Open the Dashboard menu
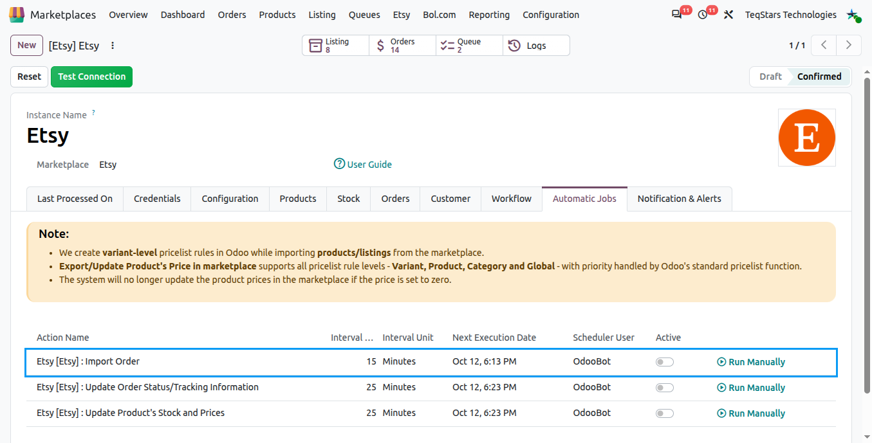Image resolution: width=872 pixels, height=443 pixels. pyautogui.click(x=183, y=15)
